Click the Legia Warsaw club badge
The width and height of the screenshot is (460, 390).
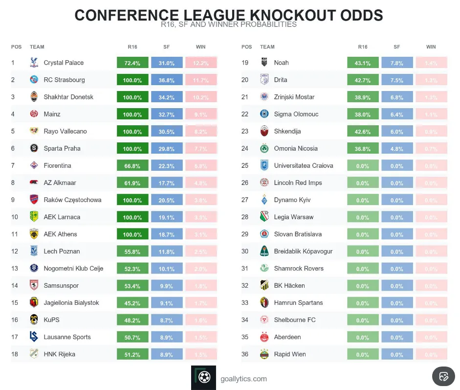[x=264, y=217]
